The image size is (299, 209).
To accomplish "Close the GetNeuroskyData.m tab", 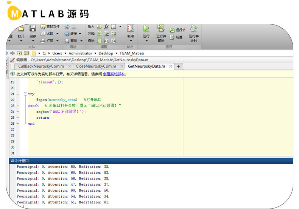I will coord(171,66).
